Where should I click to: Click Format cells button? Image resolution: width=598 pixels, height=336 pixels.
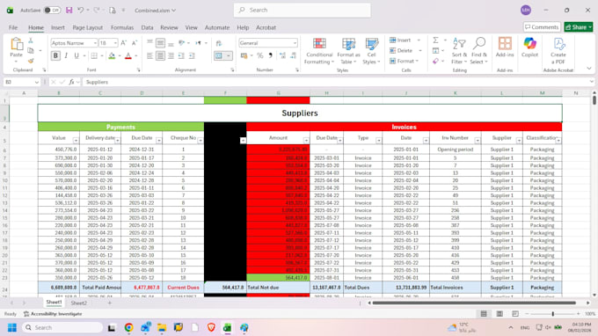pyautogui.click(x=405, y=61)
